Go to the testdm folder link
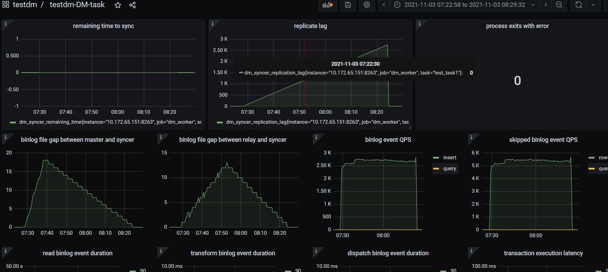This screenshot has width=608, height=272. [25, 5]
